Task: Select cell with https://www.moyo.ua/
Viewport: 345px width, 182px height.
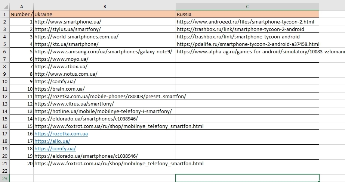Action: click(x=105, y=59)
